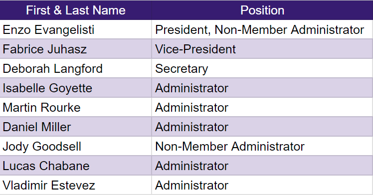This screenshot has width=373, height=195.
Task: Click the Vladimir Estevez name cell
Action: (76, 185)
